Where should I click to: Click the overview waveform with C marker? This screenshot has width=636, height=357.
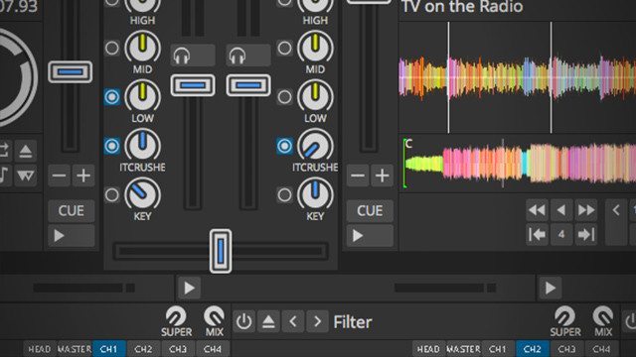(x=518, y=164)
